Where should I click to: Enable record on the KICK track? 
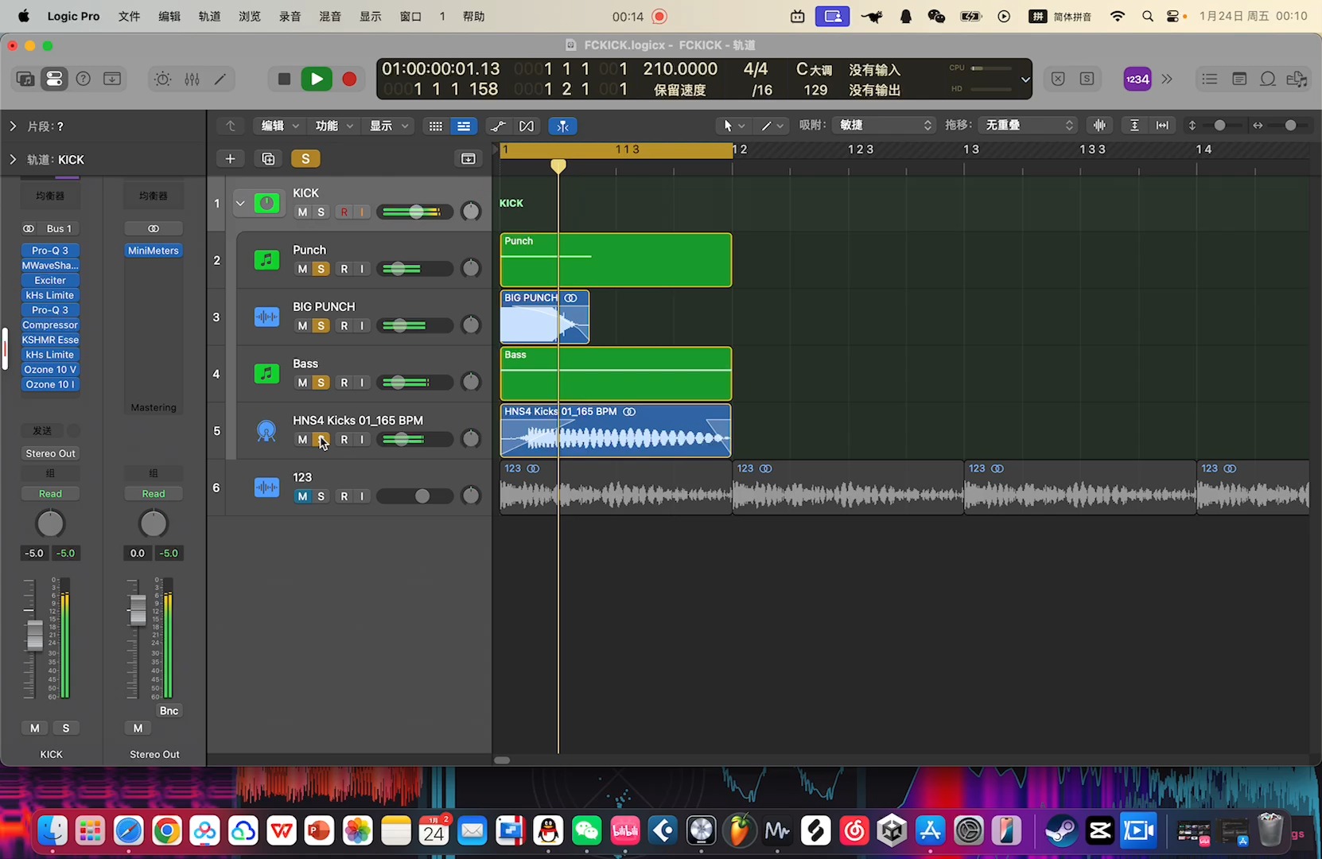tap(344, 212)
